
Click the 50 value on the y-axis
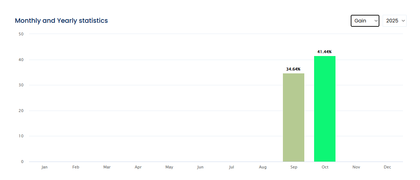click(x=21, y=34)
